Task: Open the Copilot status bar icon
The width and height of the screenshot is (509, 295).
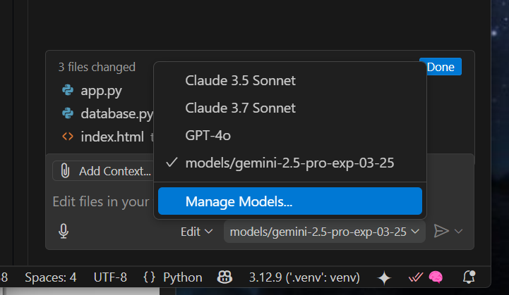Action: 224,277
